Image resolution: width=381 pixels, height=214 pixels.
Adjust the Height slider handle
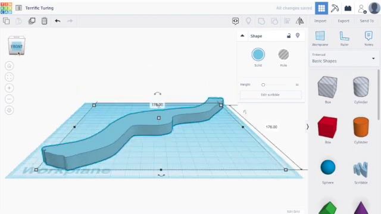[x=263, y=84]
